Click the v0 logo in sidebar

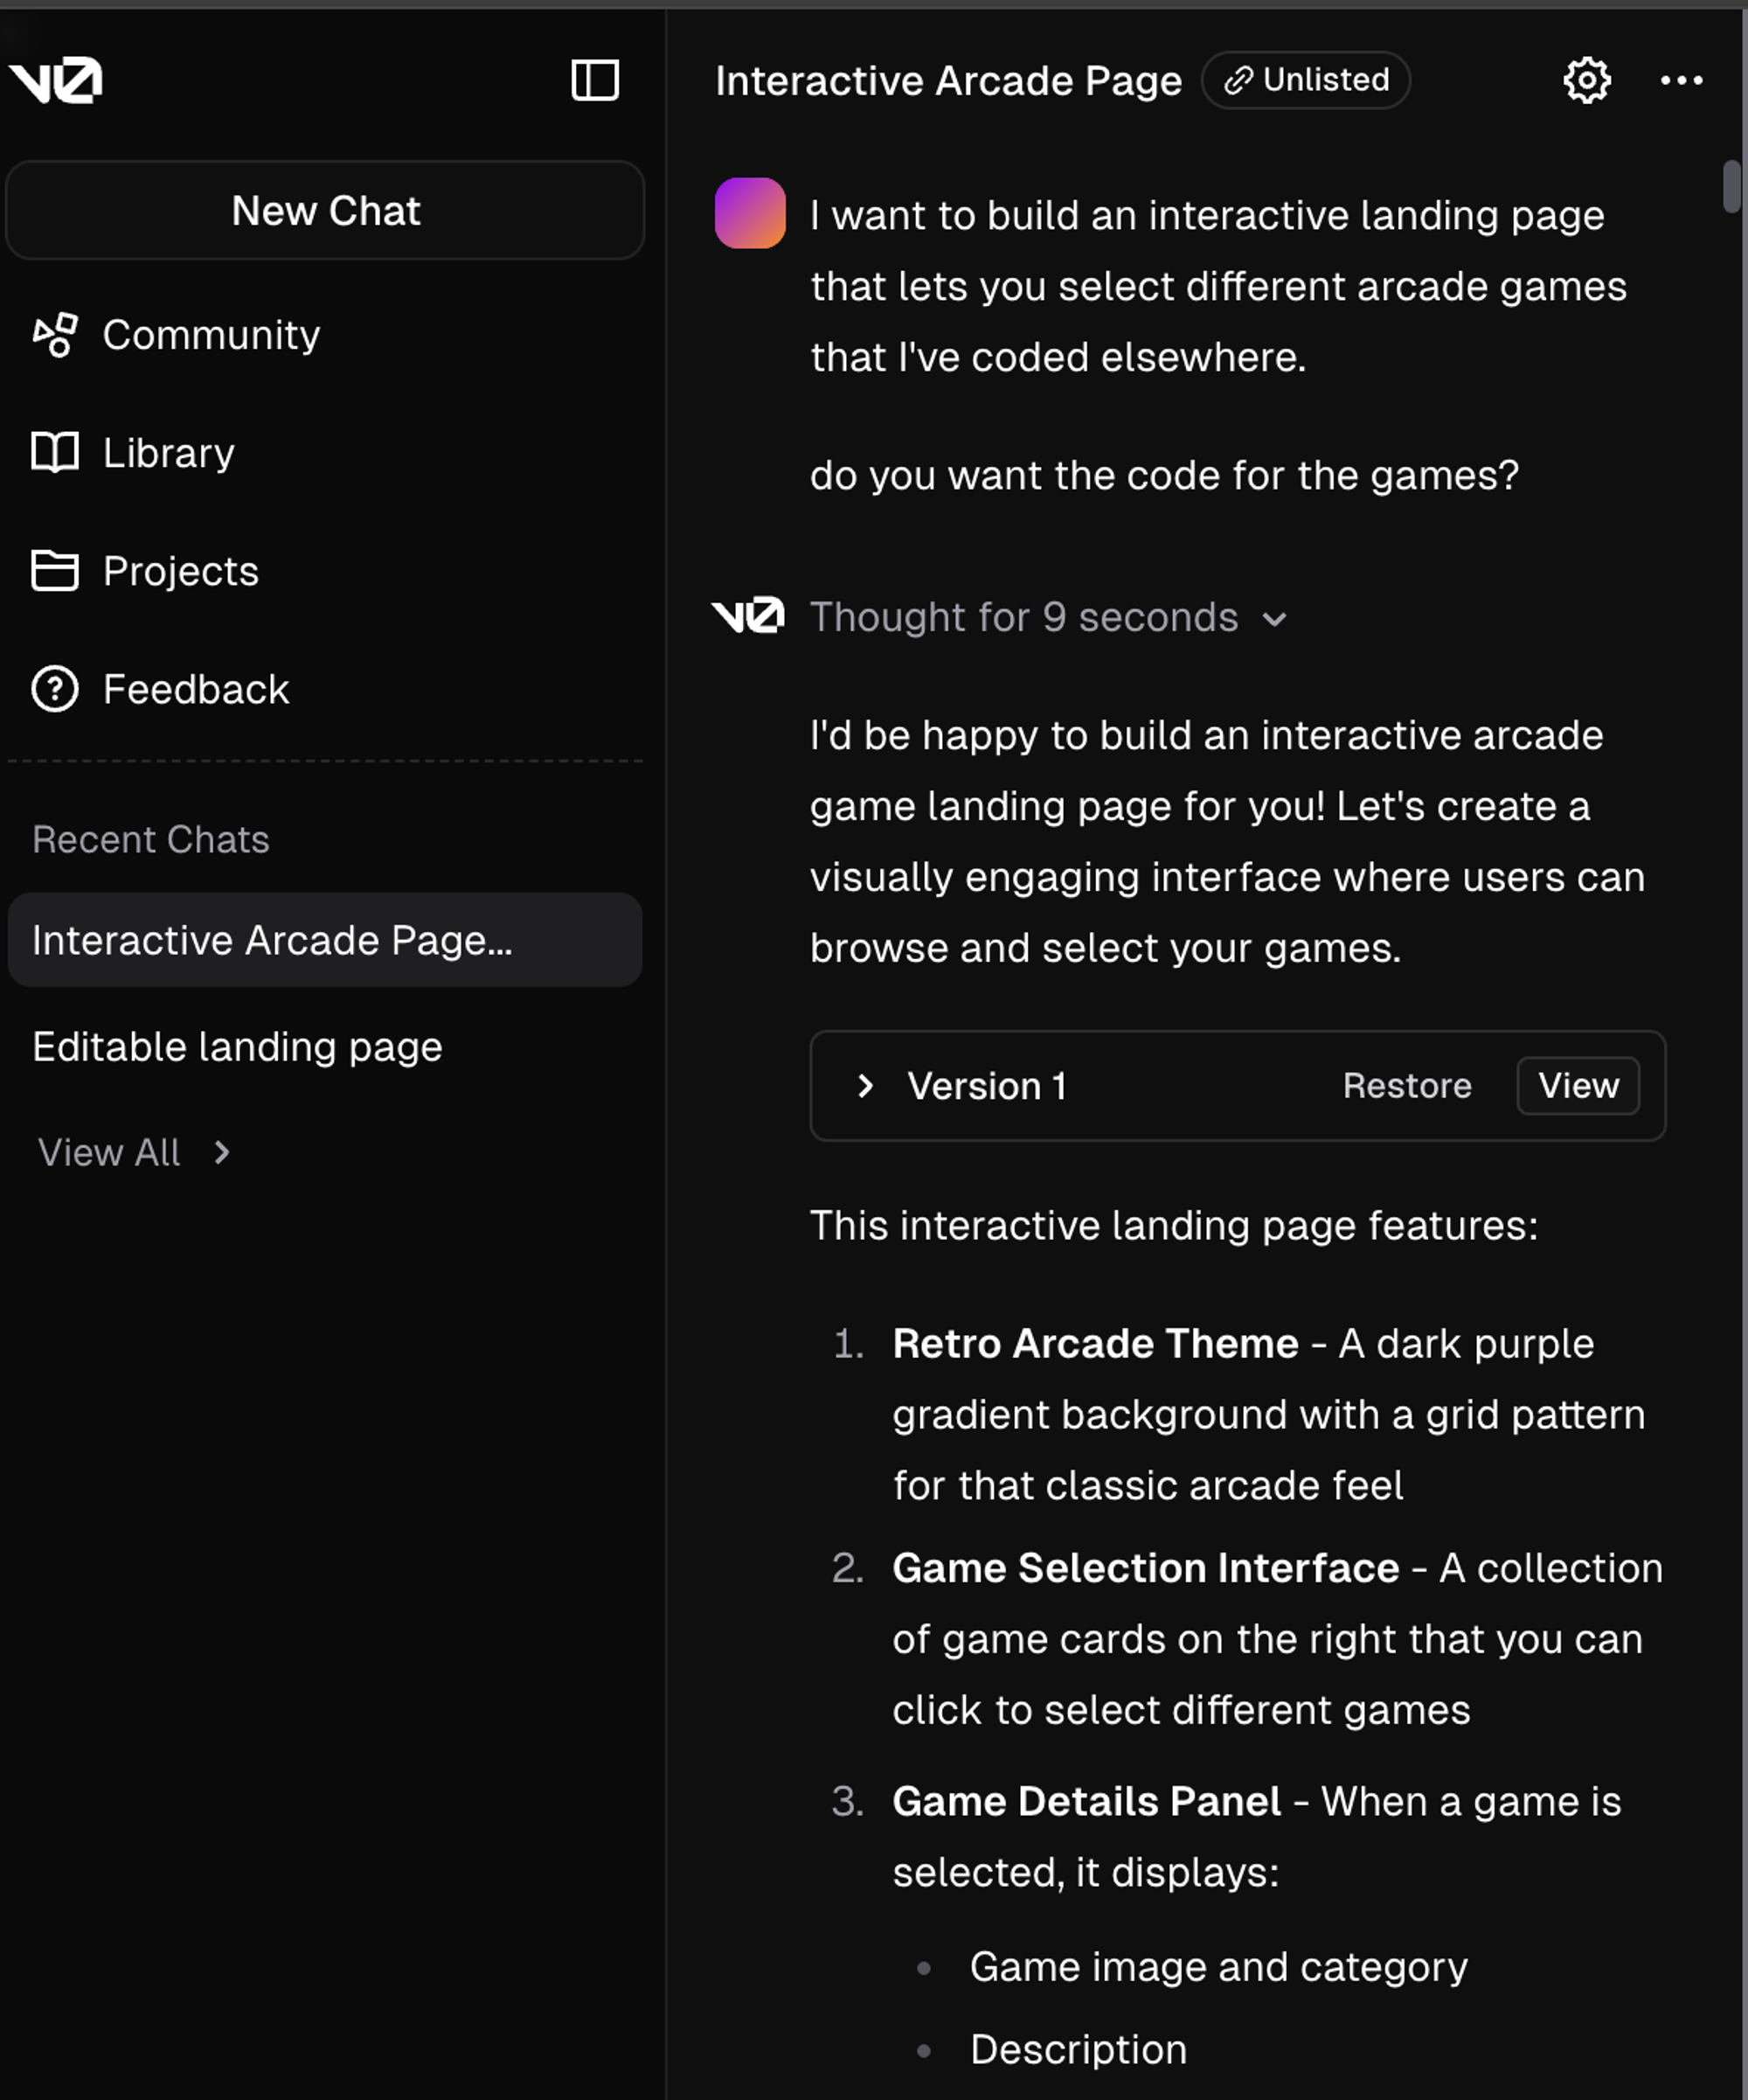pyautogui.click(x=56, y=80)
